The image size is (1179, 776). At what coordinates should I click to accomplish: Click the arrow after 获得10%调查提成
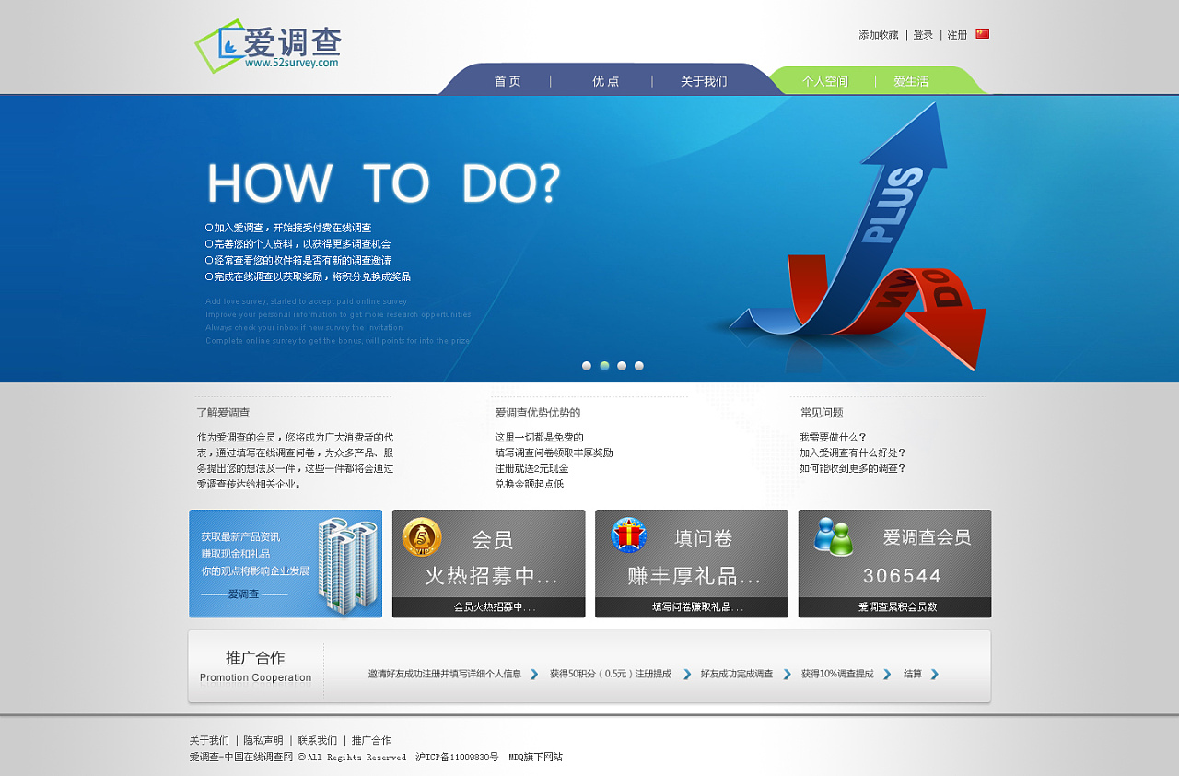887,674
